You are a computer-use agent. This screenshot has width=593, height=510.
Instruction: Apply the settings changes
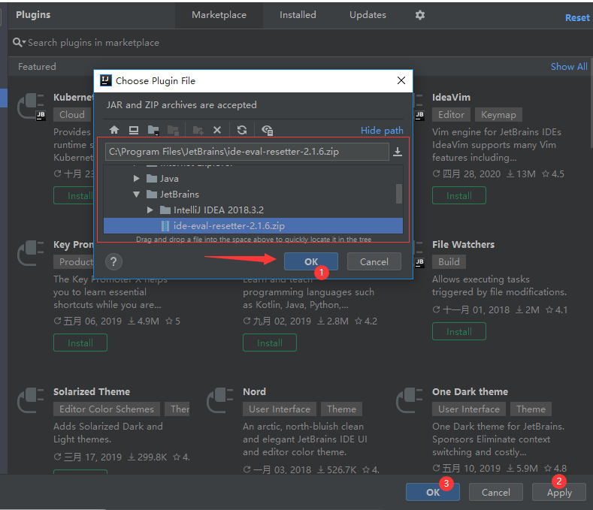pyautogui.click(x=559, y=492)
